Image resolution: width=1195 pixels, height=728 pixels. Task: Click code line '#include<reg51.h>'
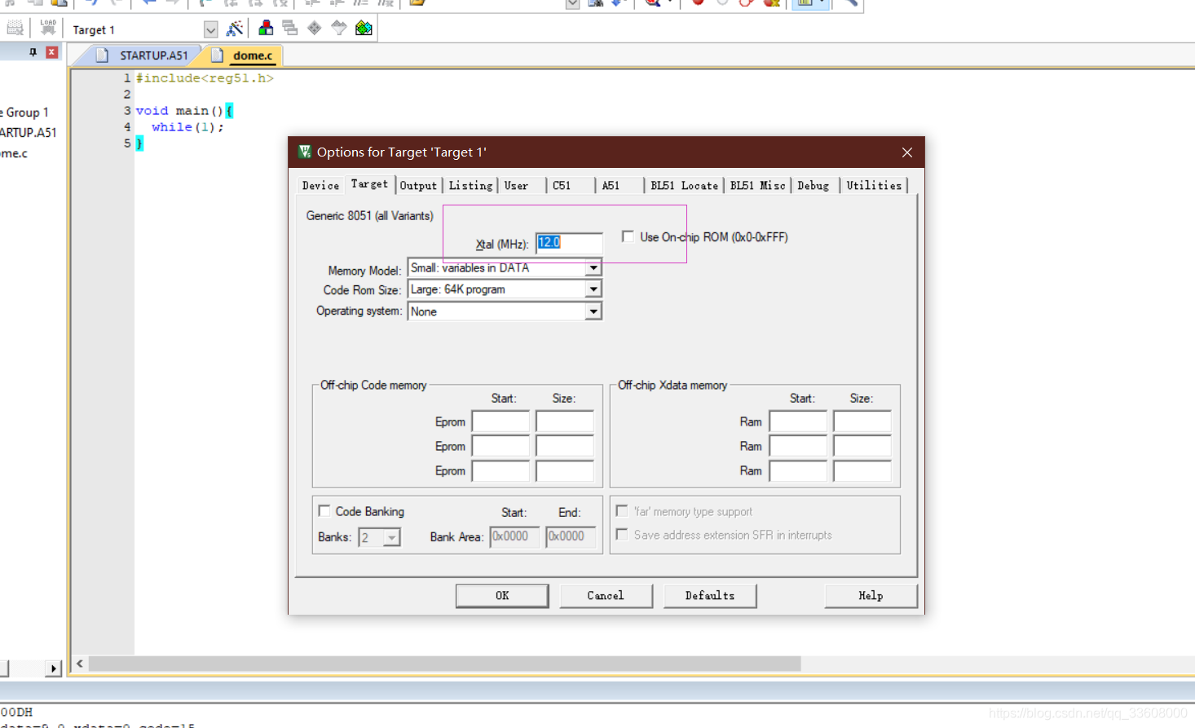click(x=205, y=78)
